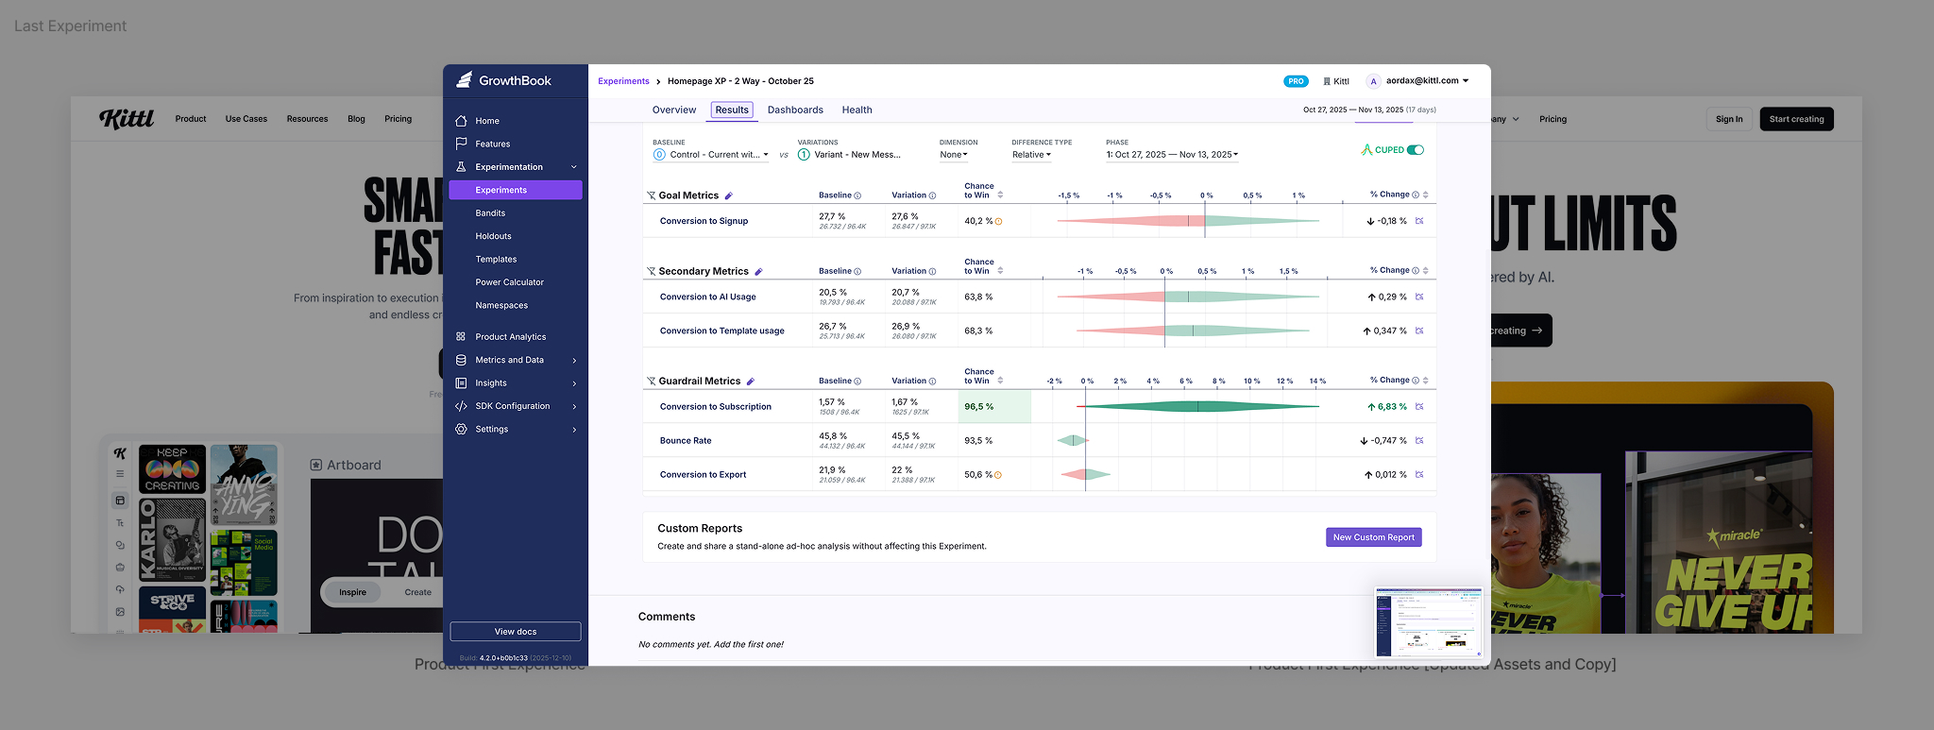The image size is (1934, 730).
Task: Open Product Analytics in the sidebar
Action: click(510, 336)
